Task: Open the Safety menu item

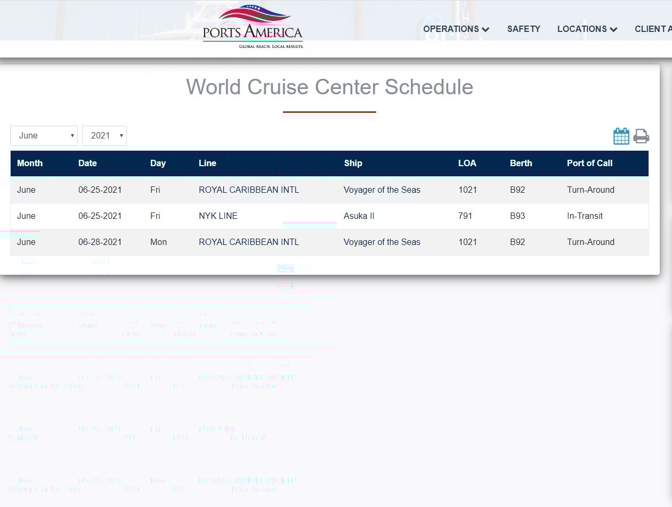Action: tap(524, 29)
